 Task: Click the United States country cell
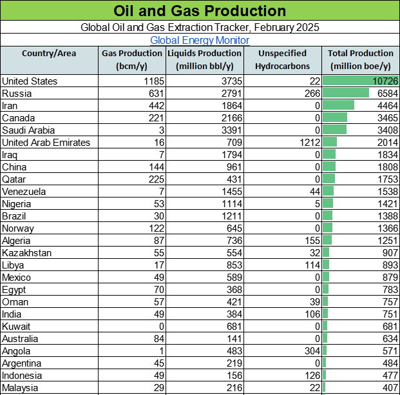pos(49,81)
